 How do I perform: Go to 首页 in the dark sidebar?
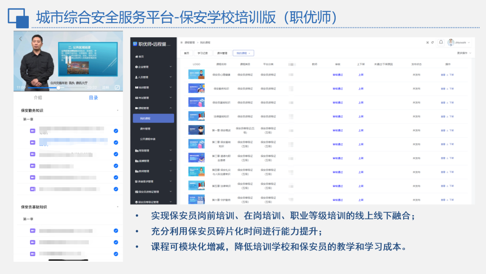click(x=139, y=57)
